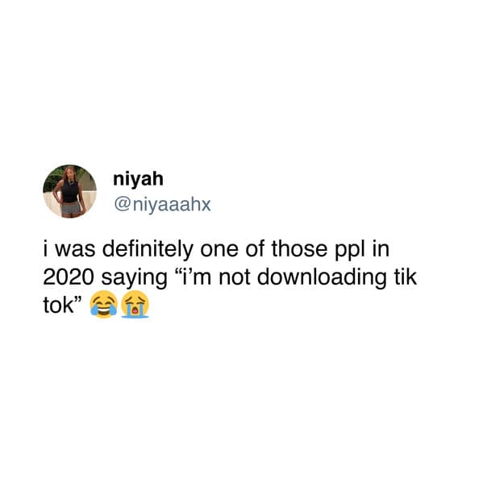Click the word downloading in the tweet
This screenshot has width=483, height=483.
tap(321, 277)
